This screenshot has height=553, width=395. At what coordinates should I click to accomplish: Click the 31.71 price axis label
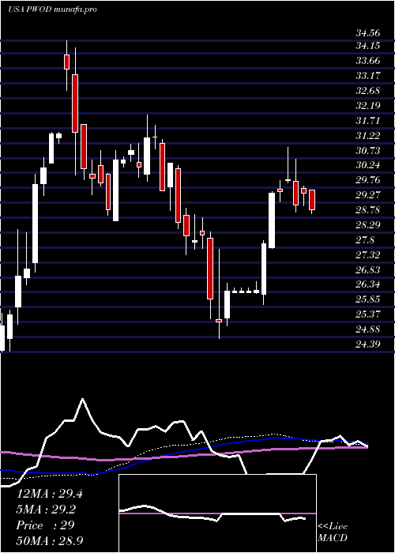click(x=368, y=121)
